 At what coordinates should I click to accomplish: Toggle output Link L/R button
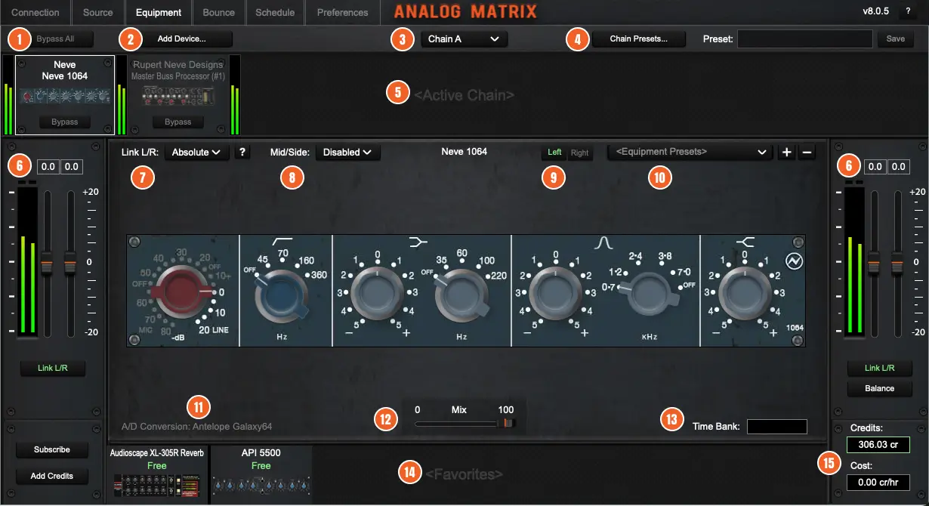tap(879, 368)
